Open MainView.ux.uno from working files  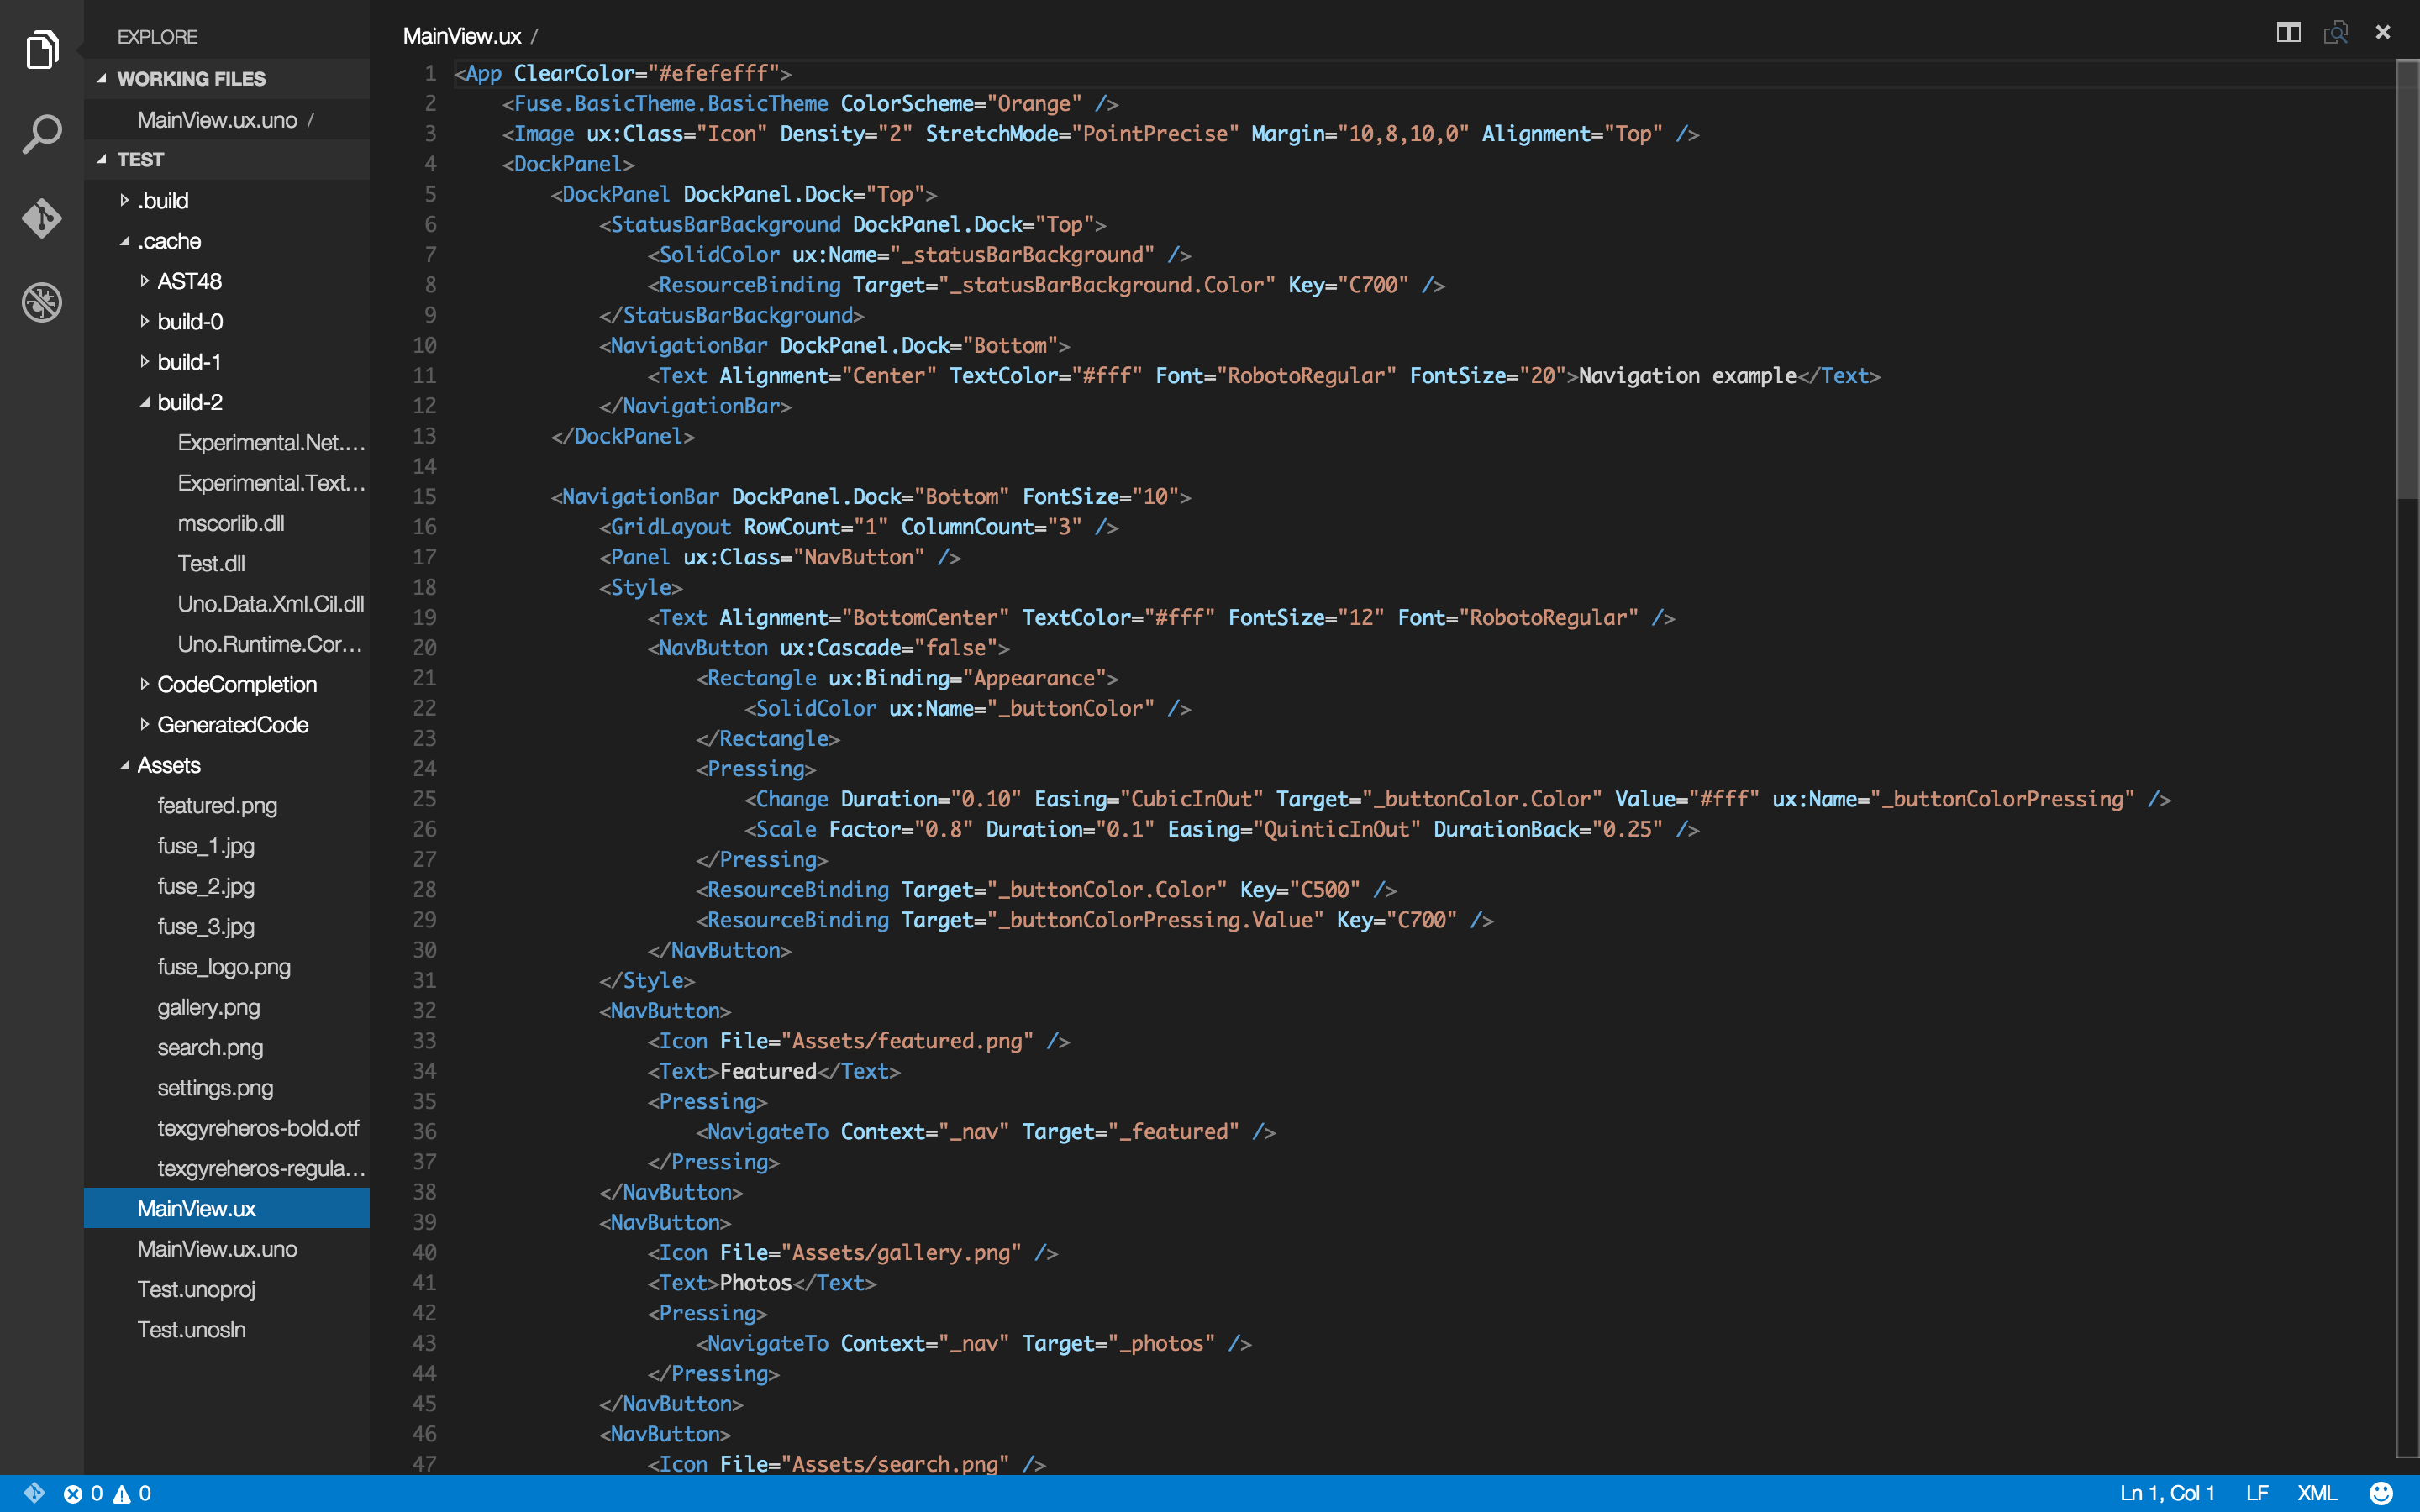(217, 120)
